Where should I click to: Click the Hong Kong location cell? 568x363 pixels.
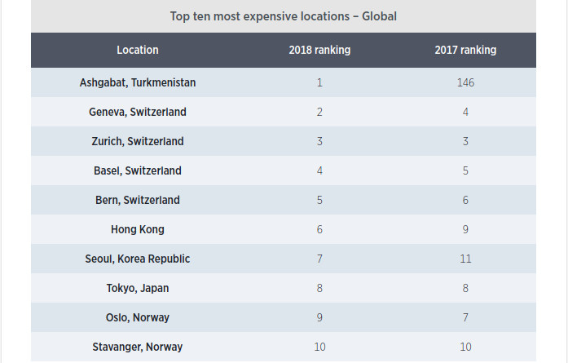(x=138, y=229)
